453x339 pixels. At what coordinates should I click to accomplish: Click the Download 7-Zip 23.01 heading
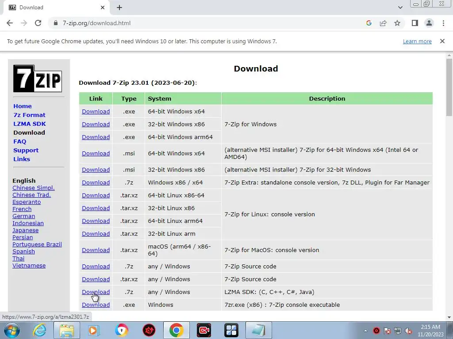point(138,83)
